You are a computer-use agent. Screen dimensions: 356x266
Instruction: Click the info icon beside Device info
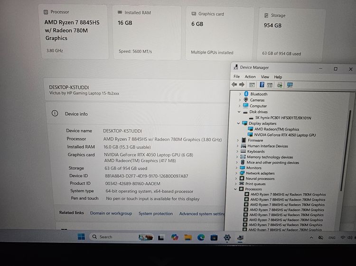tap(55, 113)
